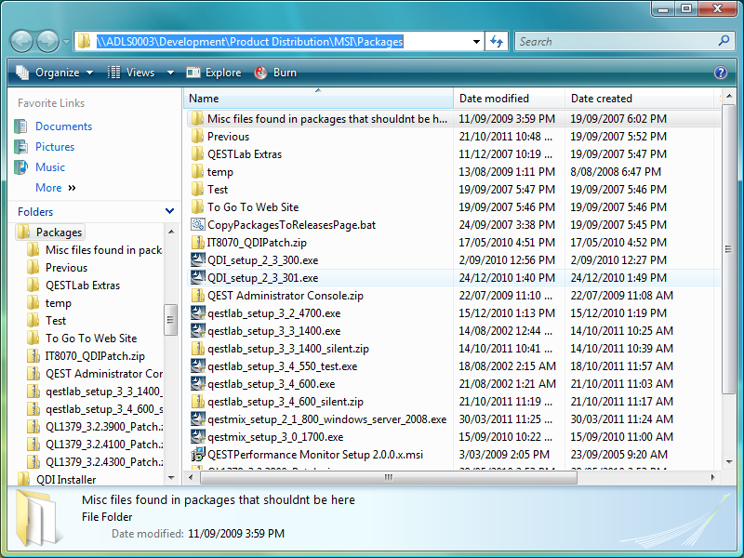Sort files by the Name column header
This screenshot has width=744, height=558.
click(x=316, y=98)
